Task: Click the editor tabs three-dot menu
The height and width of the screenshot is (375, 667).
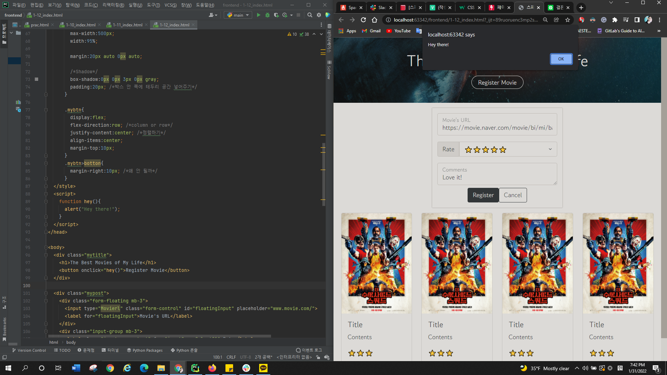Action: tap(321, 25)
